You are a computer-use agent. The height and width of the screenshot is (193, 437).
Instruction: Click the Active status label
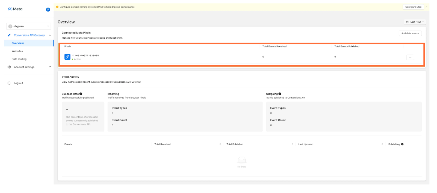click(77, 59)
